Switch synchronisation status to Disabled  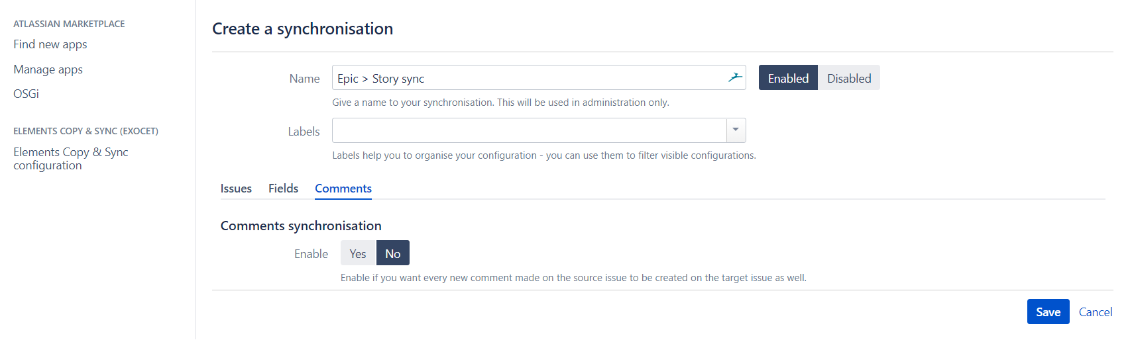coord(848,78)
